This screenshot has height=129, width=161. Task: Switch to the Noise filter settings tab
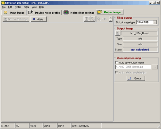(x=79, y=13)
